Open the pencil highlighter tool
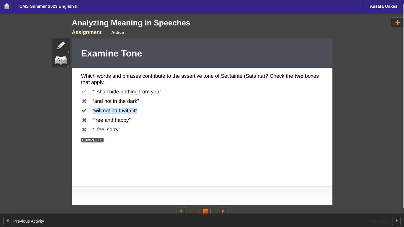 tap(61, 46)
